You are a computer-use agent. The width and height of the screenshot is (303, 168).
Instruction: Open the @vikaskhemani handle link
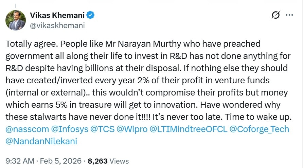coord(57,25)
